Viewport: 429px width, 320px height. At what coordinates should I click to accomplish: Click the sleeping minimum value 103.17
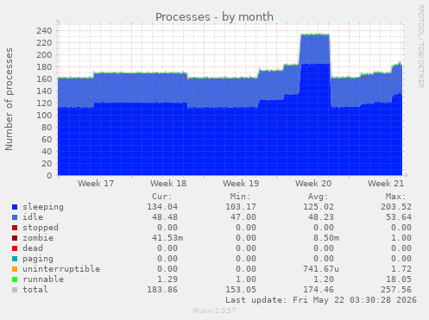(241, 207)
